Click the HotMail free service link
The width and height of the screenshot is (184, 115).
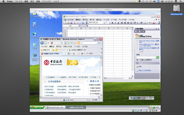(x=77, y=50)
